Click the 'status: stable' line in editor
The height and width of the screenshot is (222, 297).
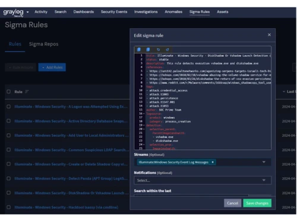157,59
